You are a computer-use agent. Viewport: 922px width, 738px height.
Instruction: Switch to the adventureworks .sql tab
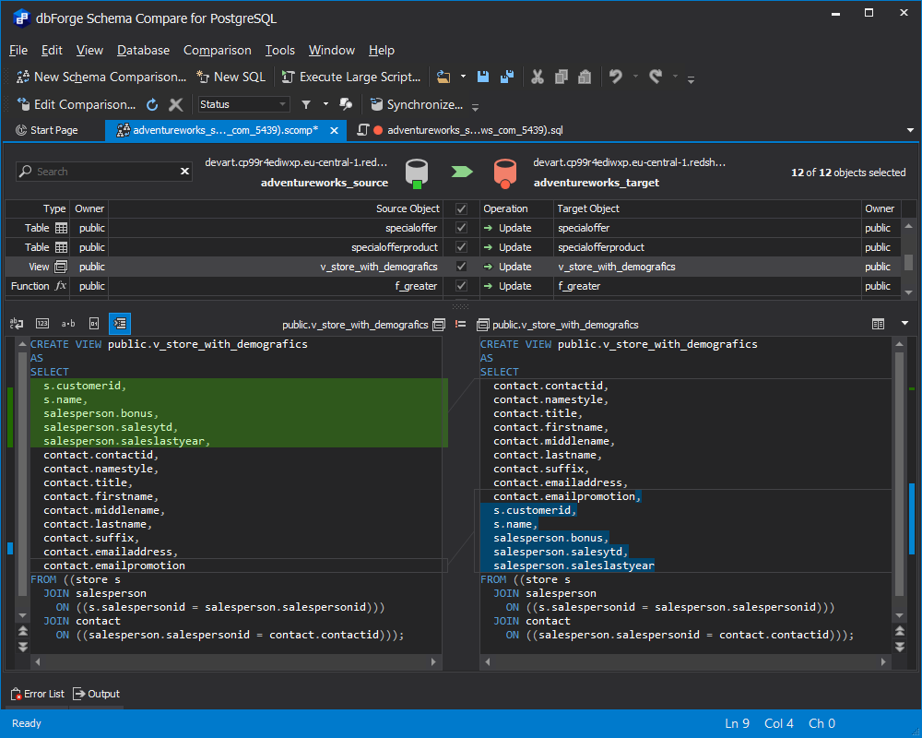pos(460,130)
